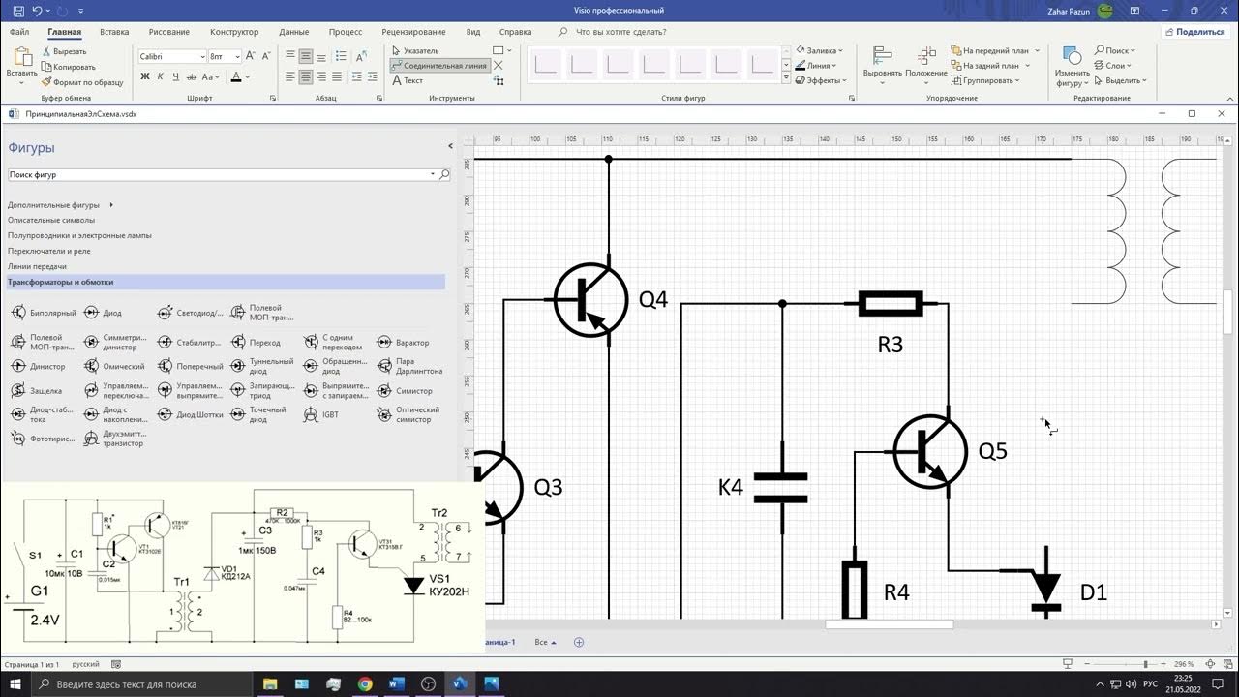
Task: Switch to the Вид tab
Action: pyautogui.click(x=473, y=32)
